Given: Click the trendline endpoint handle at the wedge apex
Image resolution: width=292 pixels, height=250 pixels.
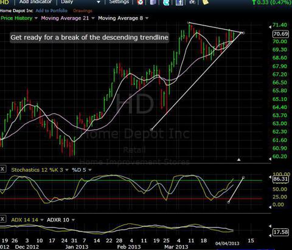Looking at the screenshot, I should point(243,33).
